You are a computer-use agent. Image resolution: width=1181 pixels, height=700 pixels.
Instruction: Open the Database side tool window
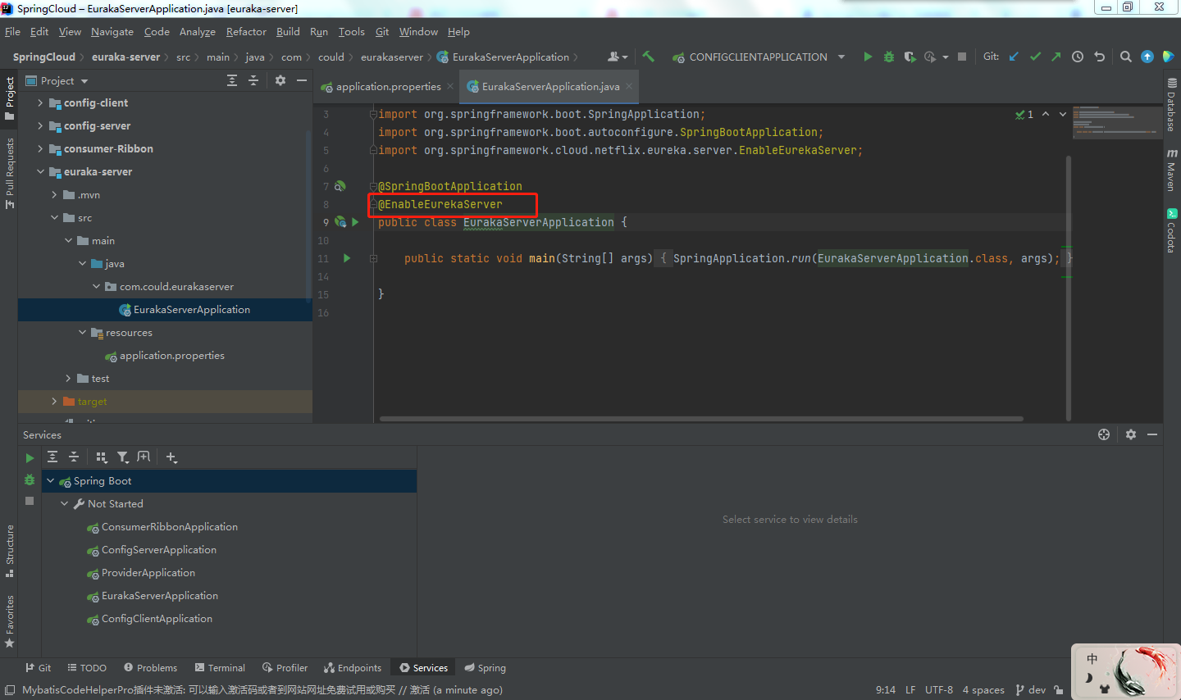click(x=1172, y=105)
